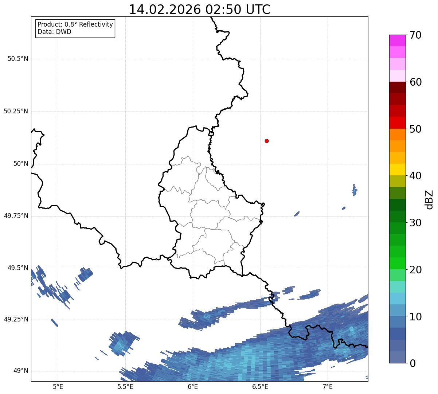Click the 10 value on the colorbar
This screenshot has height=394, width=438.
pos(415,316)
